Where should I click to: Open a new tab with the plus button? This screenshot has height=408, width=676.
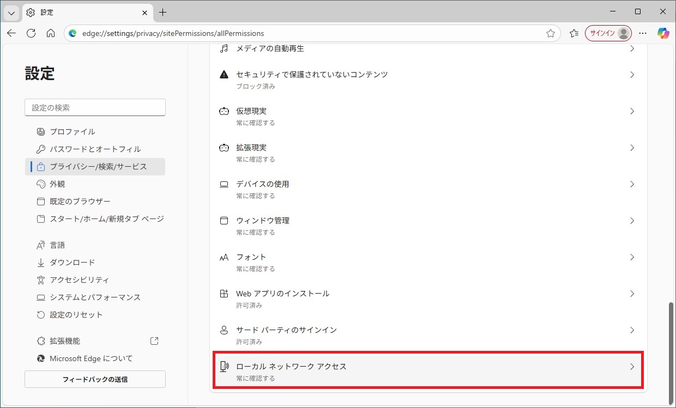coord(162,12)
